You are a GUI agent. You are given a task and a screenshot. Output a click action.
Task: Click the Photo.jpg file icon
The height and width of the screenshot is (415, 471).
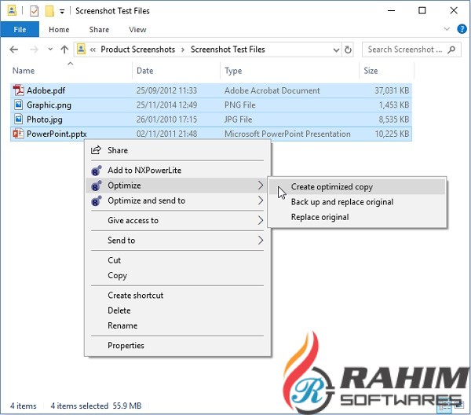tap(18, 119)
